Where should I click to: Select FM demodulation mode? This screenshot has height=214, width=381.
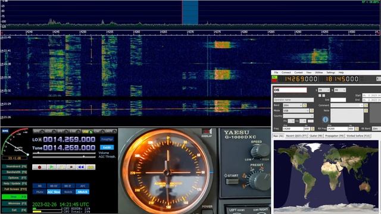point(63,131)
